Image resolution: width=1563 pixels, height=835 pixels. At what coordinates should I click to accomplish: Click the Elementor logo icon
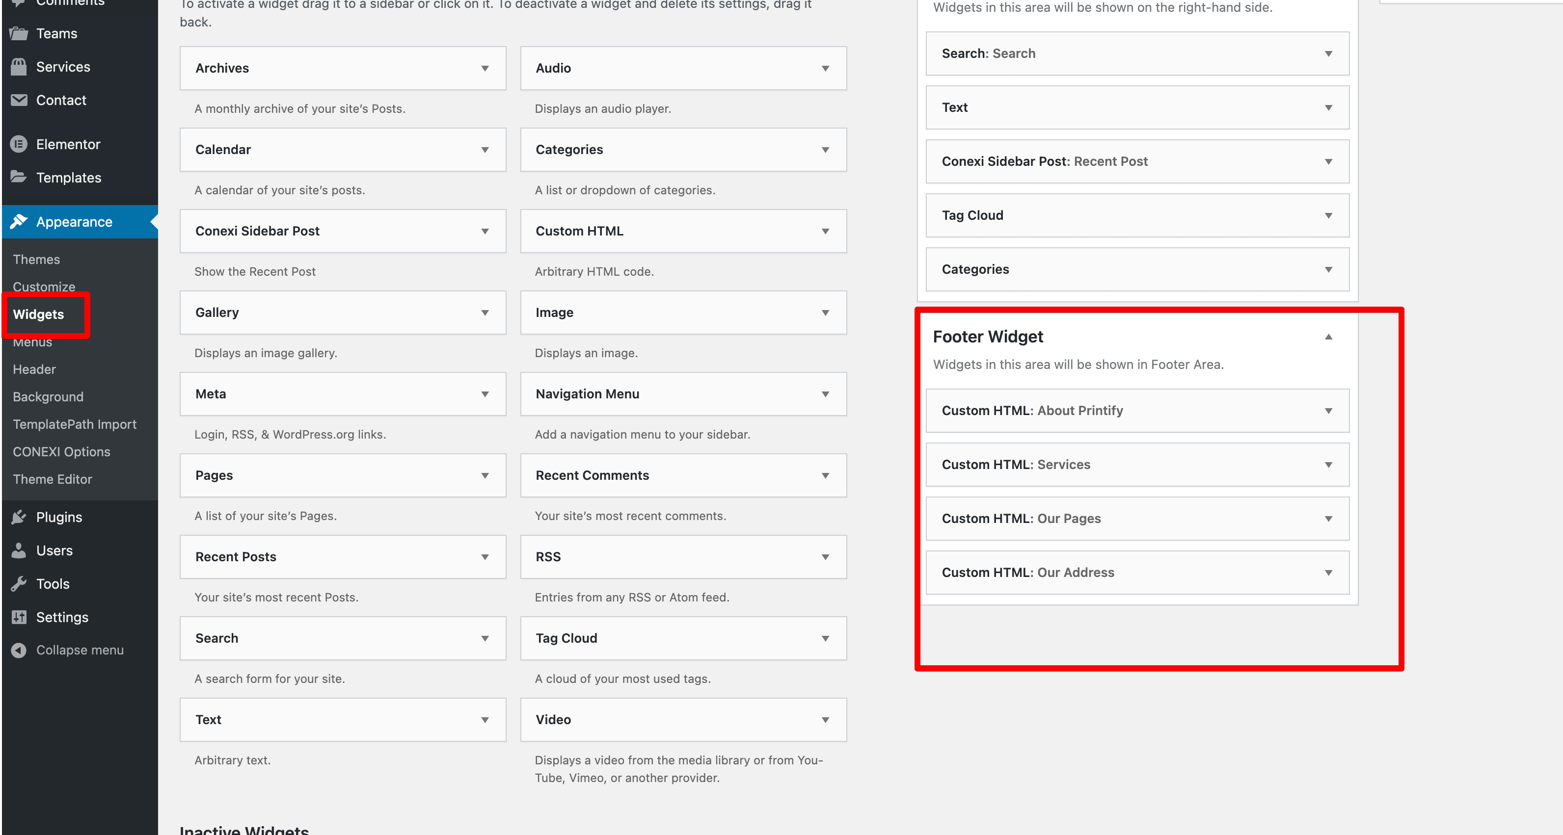pyautogui.click(x=19, y=144)
